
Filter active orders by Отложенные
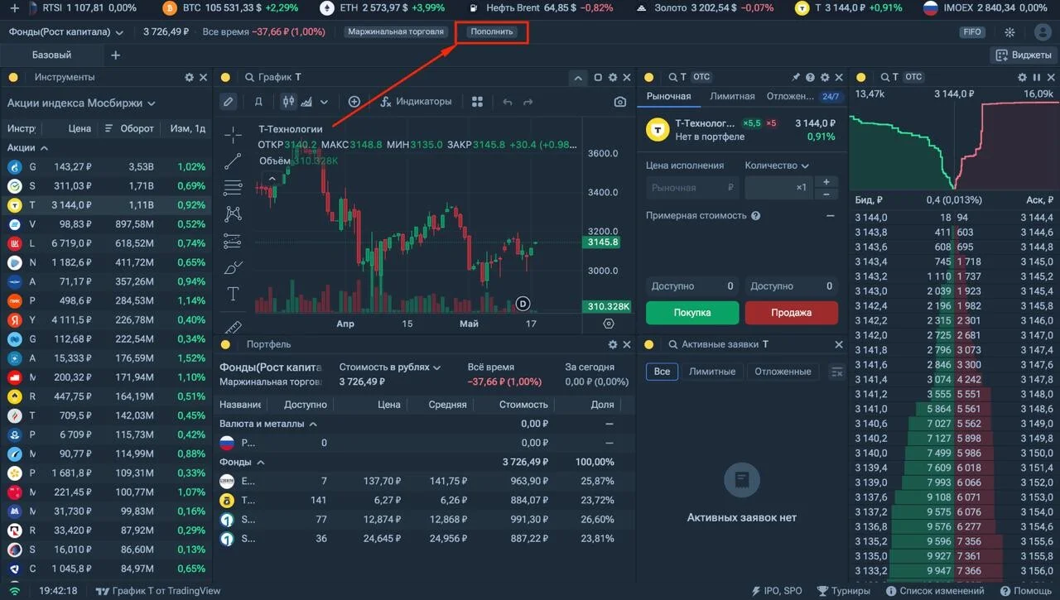click(x=783, y=372)
